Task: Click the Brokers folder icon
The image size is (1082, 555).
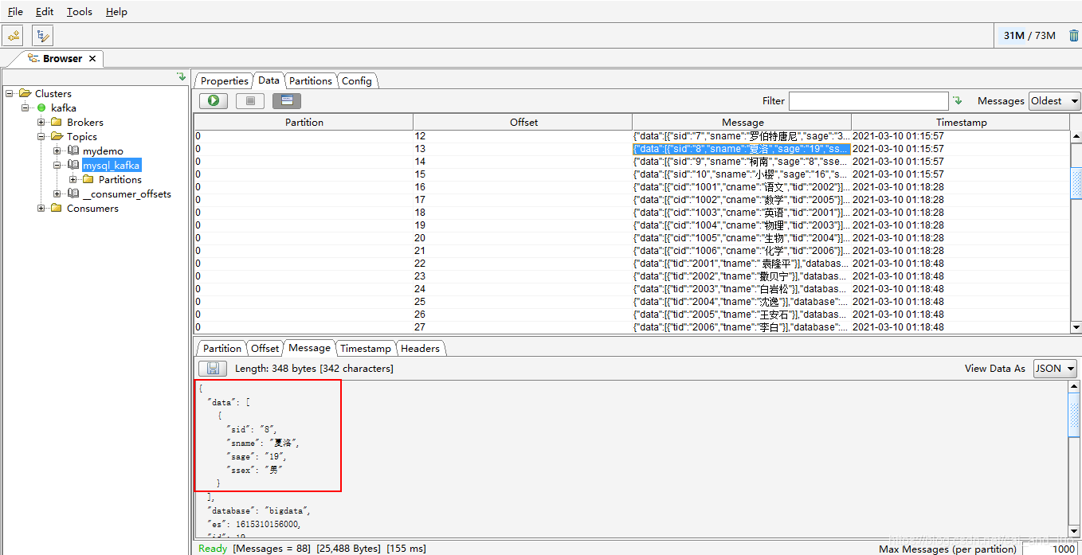Action: 56,123
